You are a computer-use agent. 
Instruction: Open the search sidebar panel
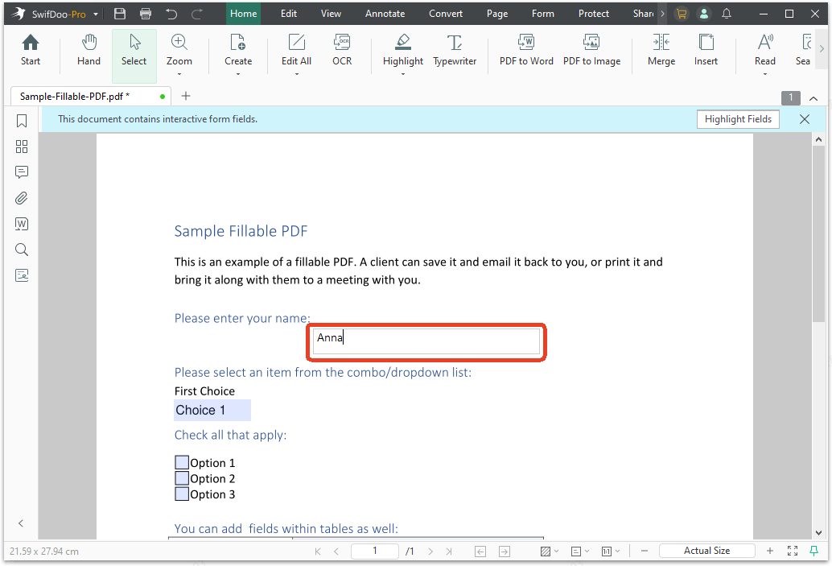[x=22, y=250]
